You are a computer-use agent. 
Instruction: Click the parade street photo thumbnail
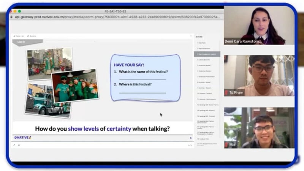tap(49, 62)
